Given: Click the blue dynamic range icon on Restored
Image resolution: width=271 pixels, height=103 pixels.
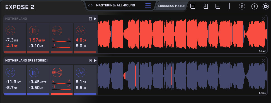Looking at the screenshot, I should [x=81, y=72].
